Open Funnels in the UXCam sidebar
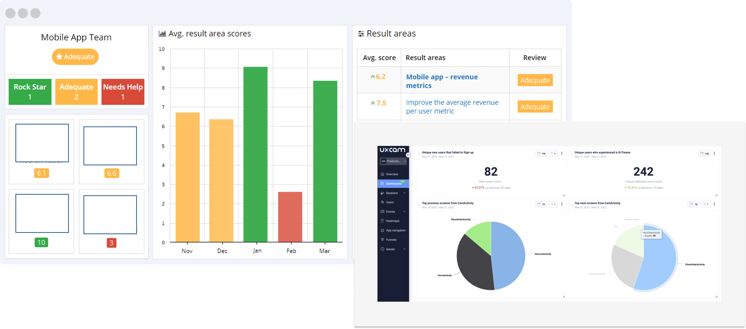The width and height of the screenshot is (746, 329). point(391,240)
